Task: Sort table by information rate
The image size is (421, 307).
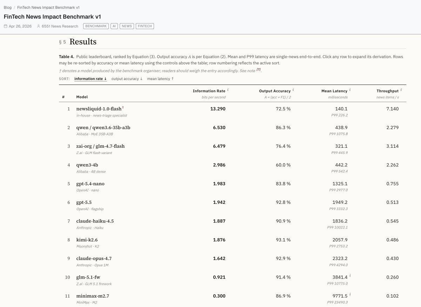Action: [91, 79]
